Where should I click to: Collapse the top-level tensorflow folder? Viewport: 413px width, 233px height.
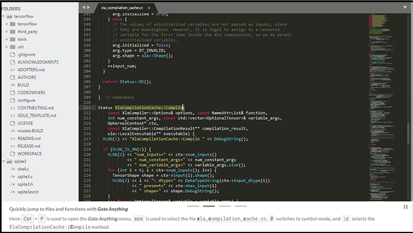[4, 17]
